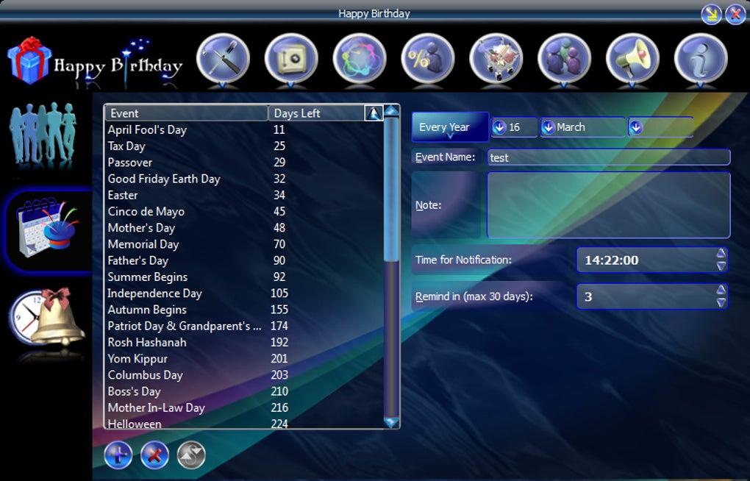Open the shopping cart purchase icon

click(x=496, y=58)
